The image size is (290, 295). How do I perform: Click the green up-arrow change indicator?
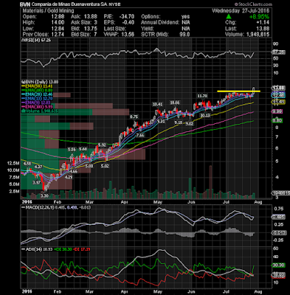click(x=229, y=16)
